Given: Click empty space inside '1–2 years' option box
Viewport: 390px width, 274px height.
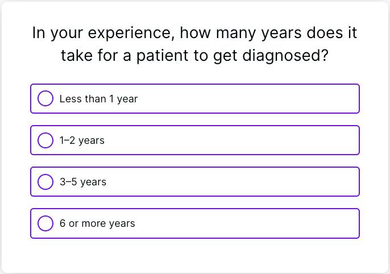Looking at the screenshot, I should click(256, 140).
